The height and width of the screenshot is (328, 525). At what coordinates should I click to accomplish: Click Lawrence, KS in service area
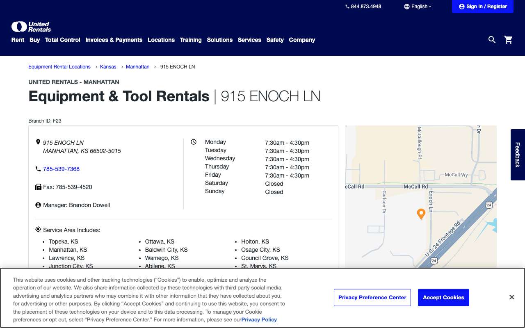click(66, 258)
